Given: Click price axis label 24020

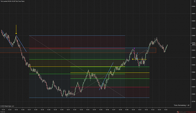Looking at the screenshot, I should coord(193,13).
